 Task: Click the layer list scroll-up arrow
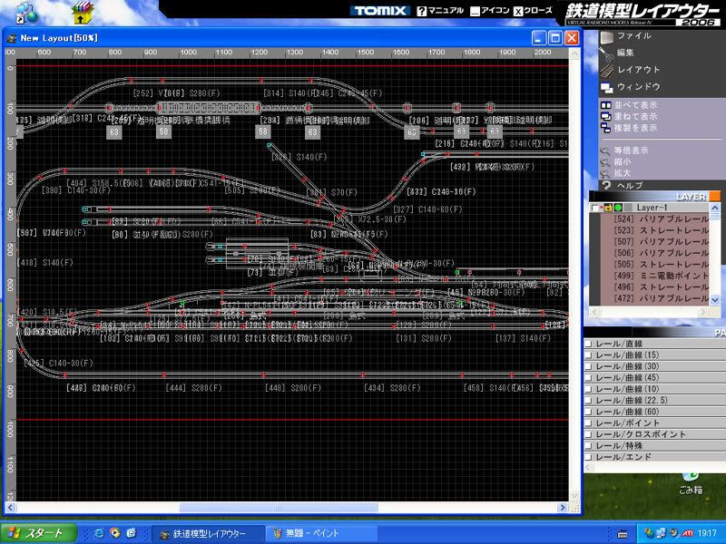714,209
